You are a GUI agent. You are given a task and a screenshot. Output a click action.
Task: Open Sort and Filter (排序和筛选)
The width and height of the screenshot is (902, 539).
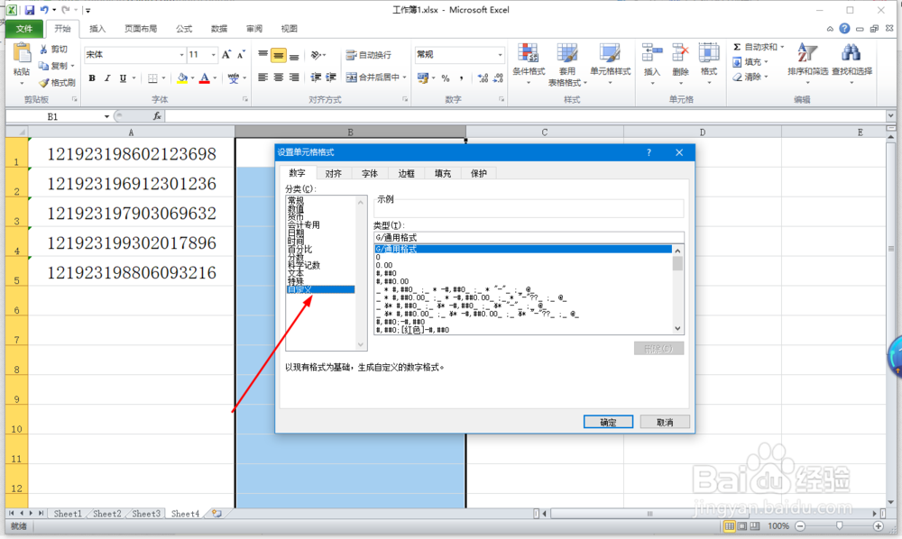point(807,64)
